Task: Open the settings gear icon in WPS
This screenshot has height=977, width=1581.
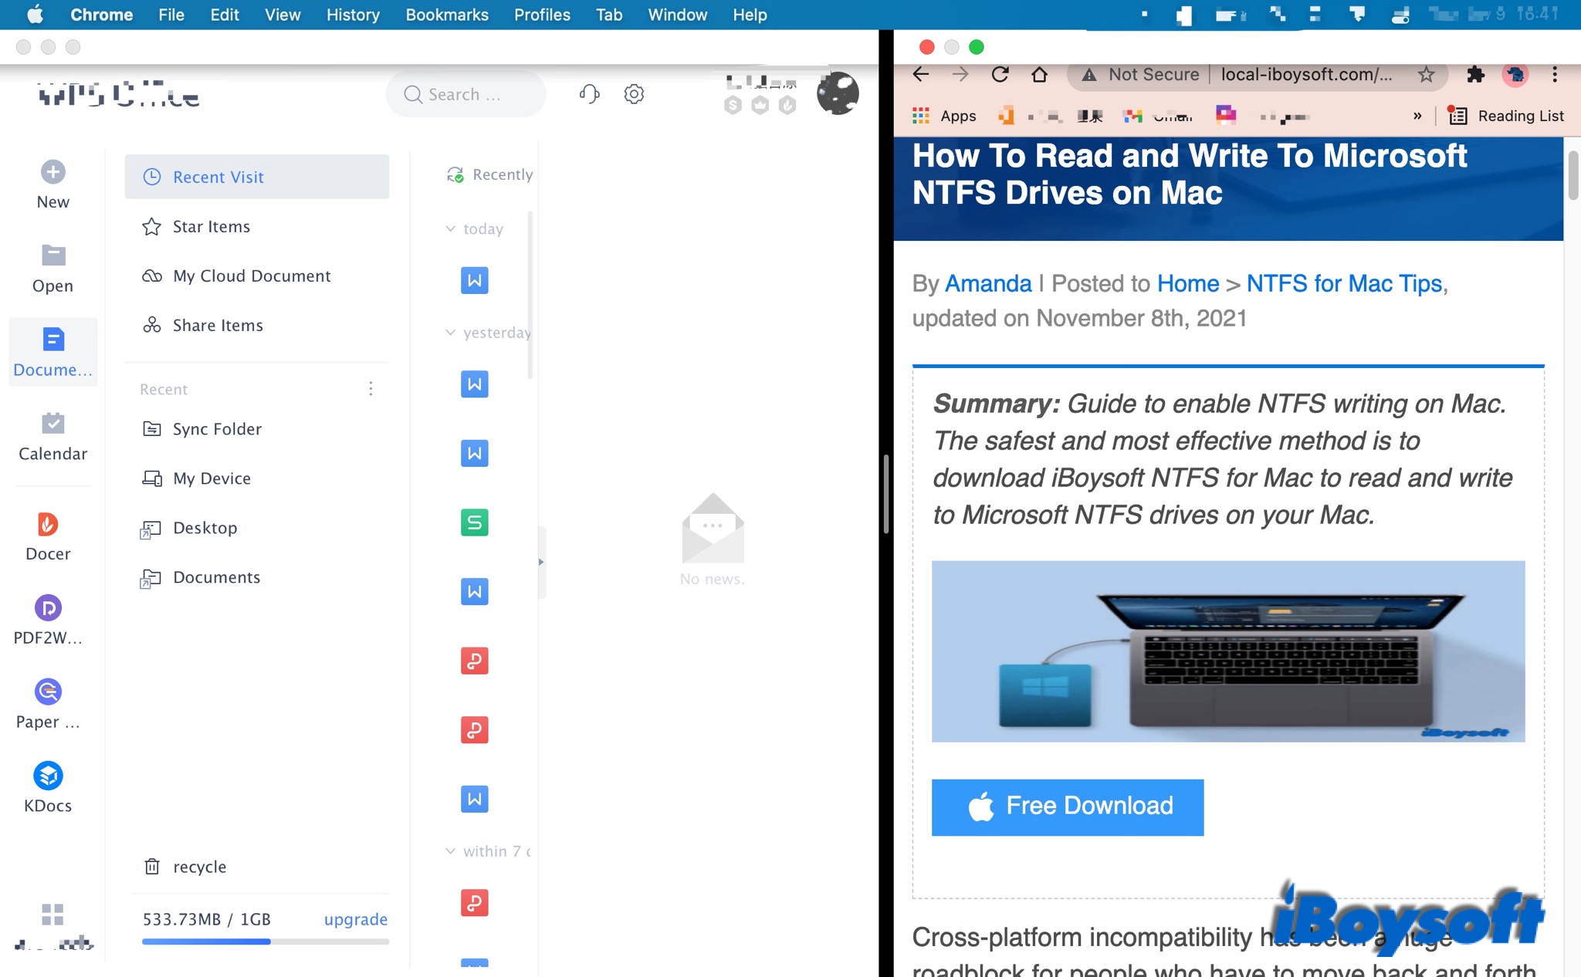Action: tap(634, 94)
